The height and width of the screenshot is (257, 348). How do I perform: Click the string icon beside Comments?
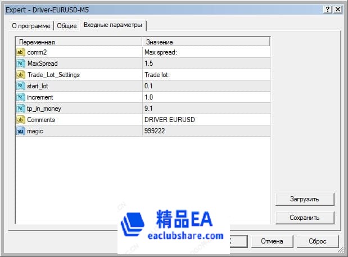point(21,119)
